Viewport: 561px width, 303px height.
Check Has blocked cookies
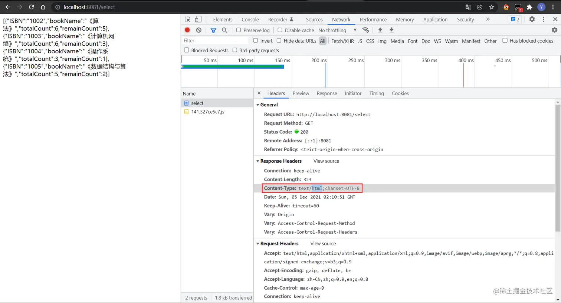click(x=505, y=40)
